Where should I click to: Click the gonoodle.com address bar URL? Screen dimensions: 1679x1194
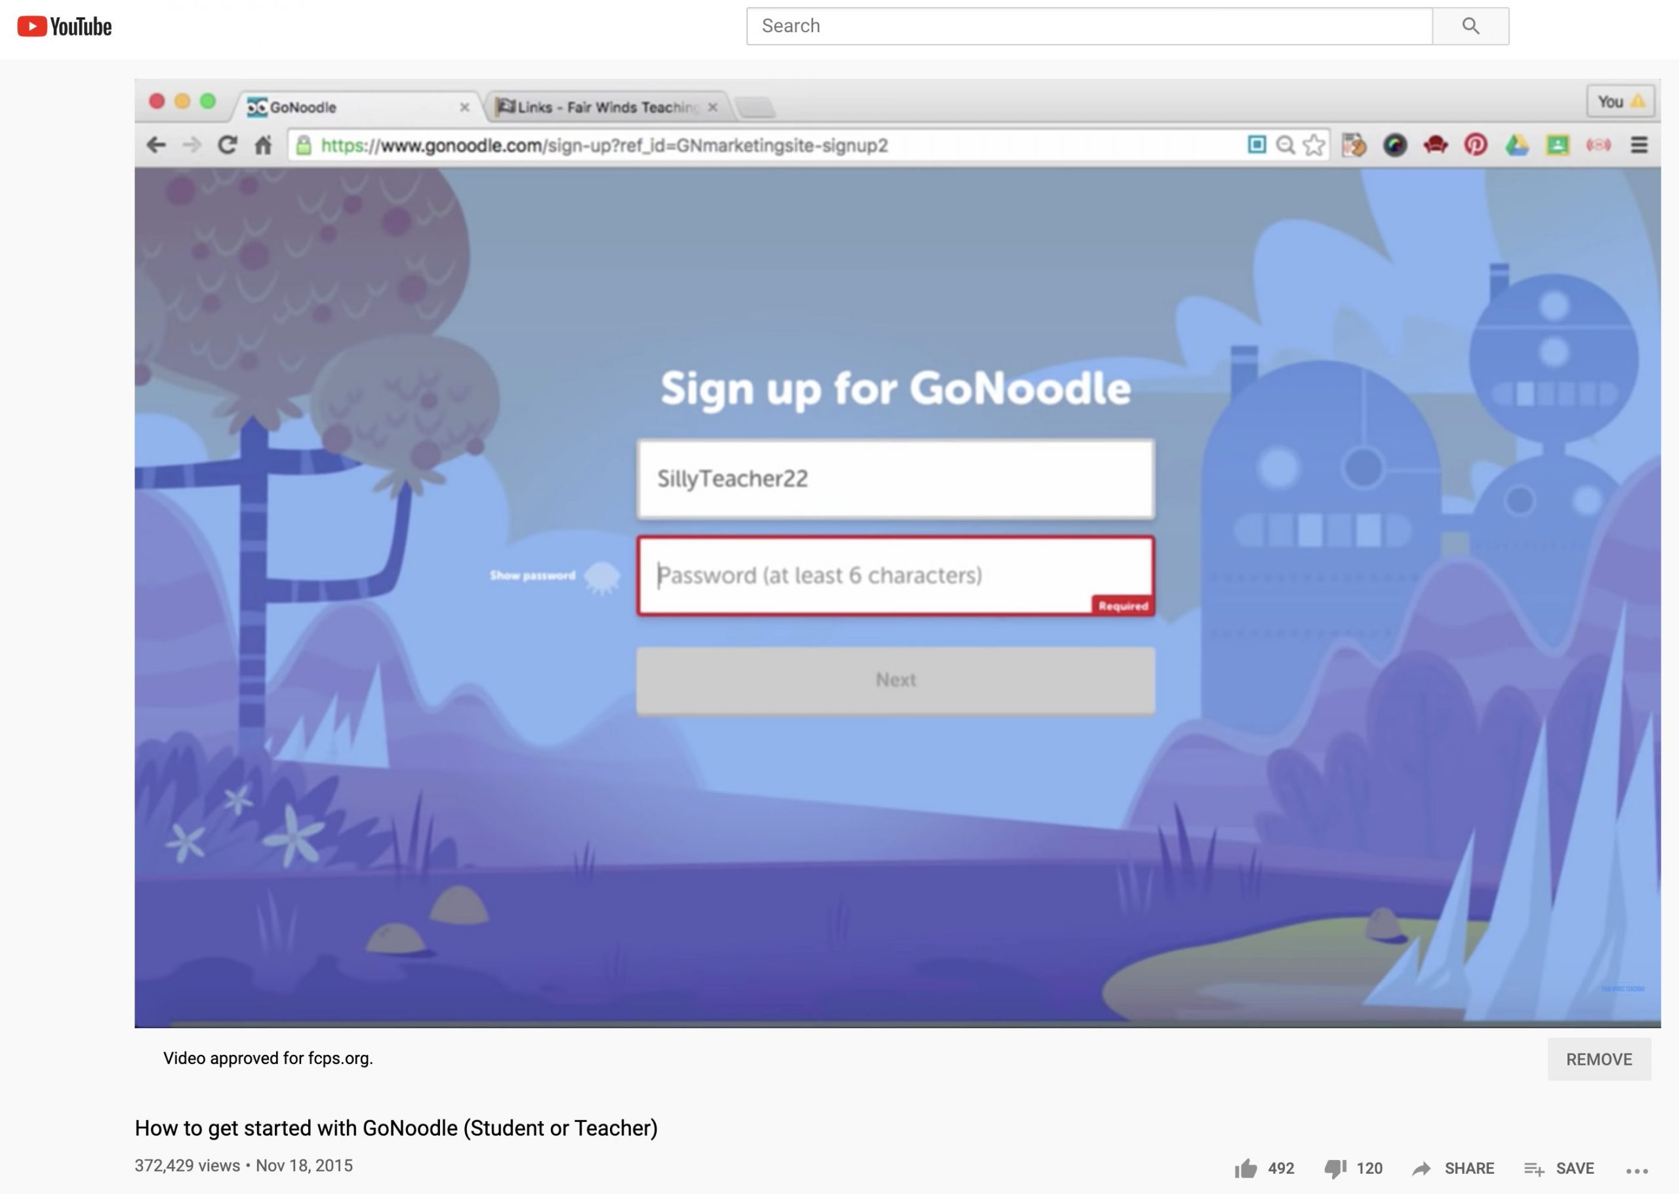605,146
